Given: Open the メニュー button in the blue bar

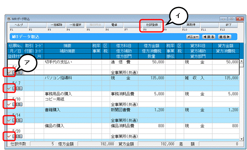Looking at the screenshot, I should [193, 37].
